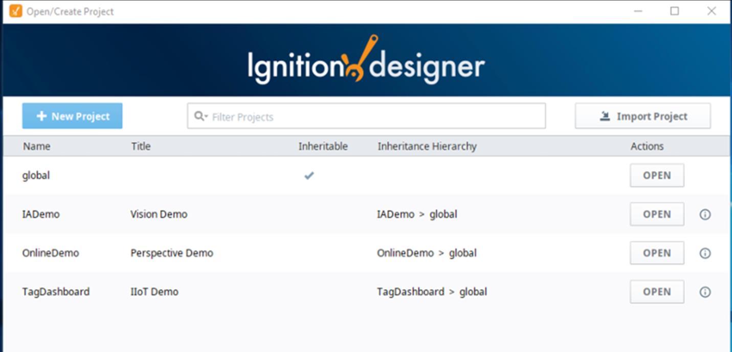Viewport: 732px width, 352px height.
Task: Select the global project name
Action: 36,175
